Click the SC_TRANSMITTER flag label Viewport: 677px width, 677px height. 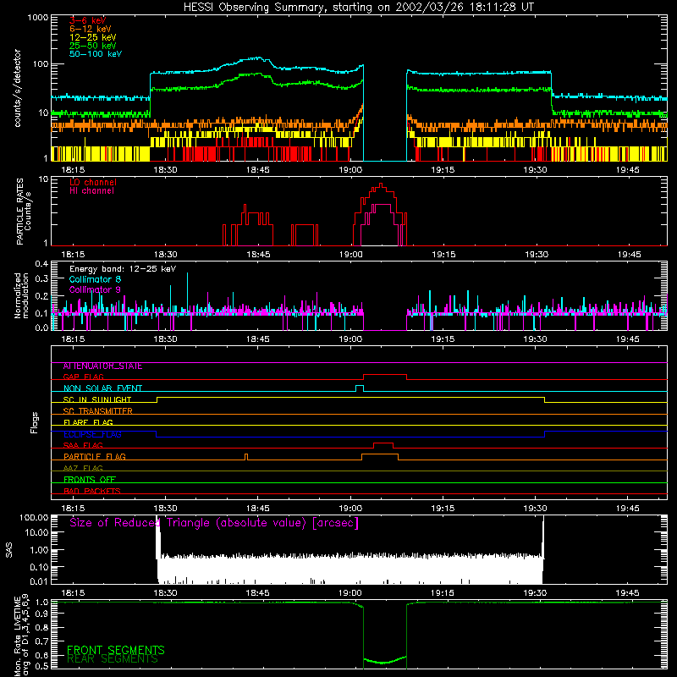(x=97, y=410)
